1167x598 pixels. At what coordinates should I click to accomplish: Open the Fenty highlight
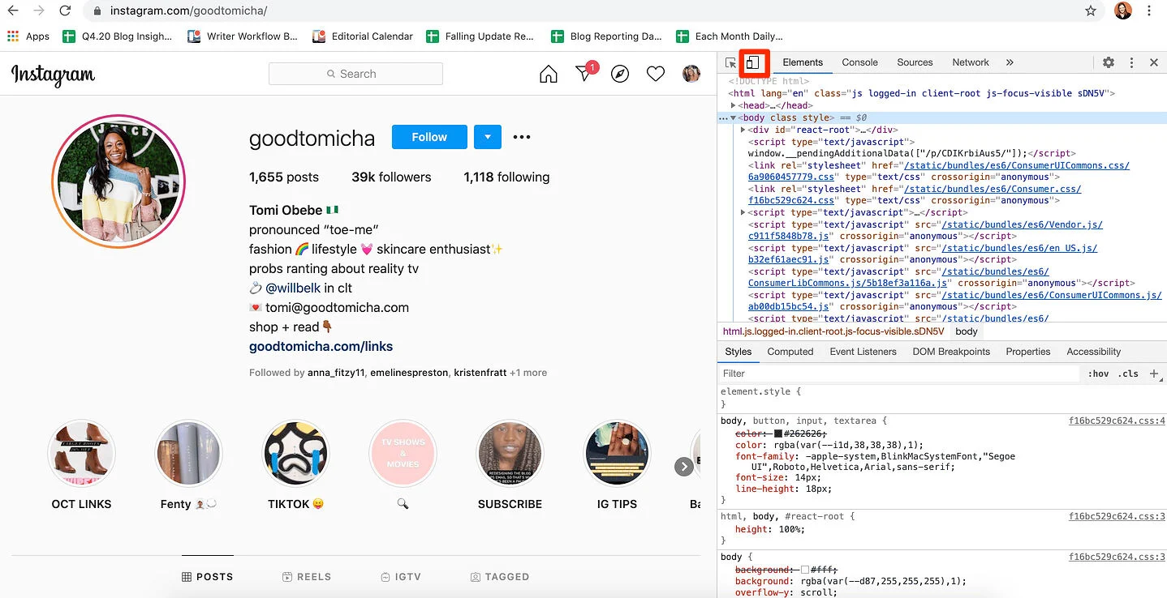point(188,454)
